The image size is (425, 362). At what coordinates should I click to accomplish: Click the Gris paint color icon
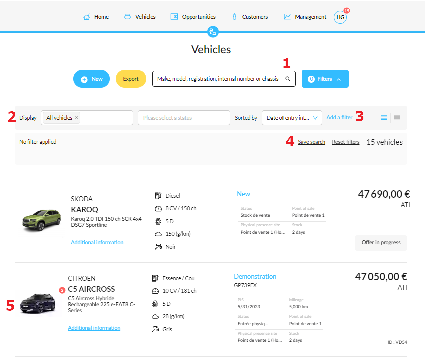(155, 329)
